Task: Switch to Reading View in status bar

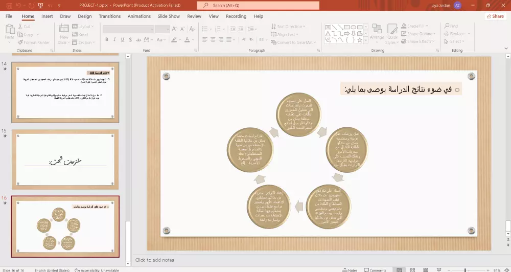Action: click(426, 270)
